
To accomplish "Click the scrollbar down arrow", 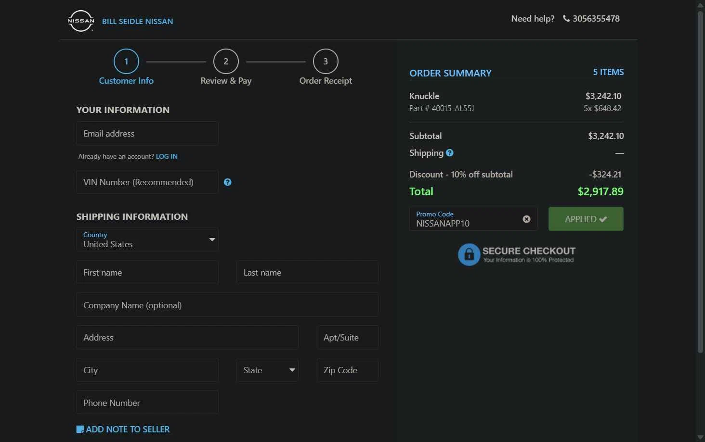I will pos(701,437).
